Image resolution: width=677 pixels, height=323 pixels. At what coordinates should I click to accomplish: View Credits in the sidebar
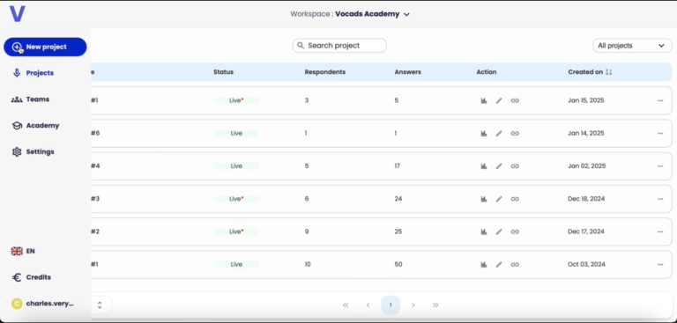click(x=31, y=277)
